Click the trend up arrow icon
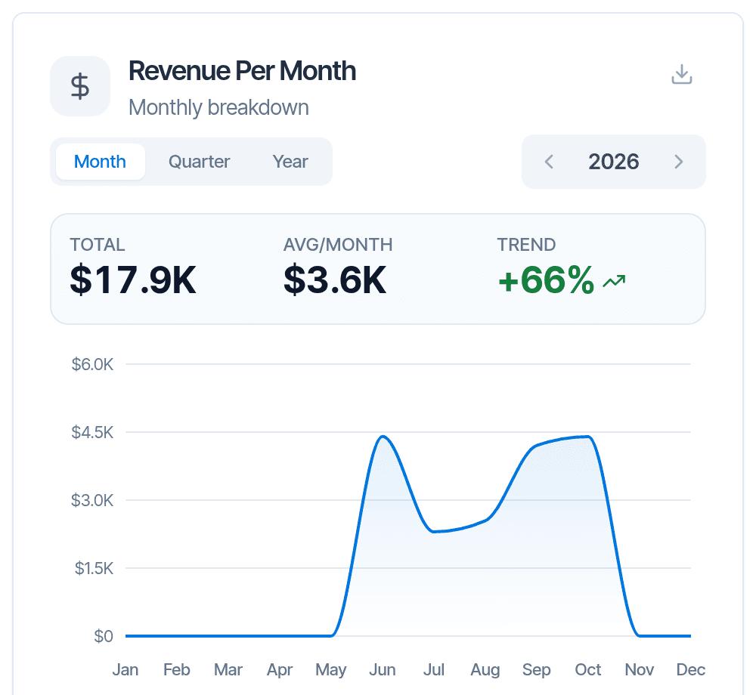The image size is (756, 695). click(x=614, y=281)
